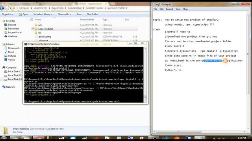Open Network in navigation pane

coord(10,87)
